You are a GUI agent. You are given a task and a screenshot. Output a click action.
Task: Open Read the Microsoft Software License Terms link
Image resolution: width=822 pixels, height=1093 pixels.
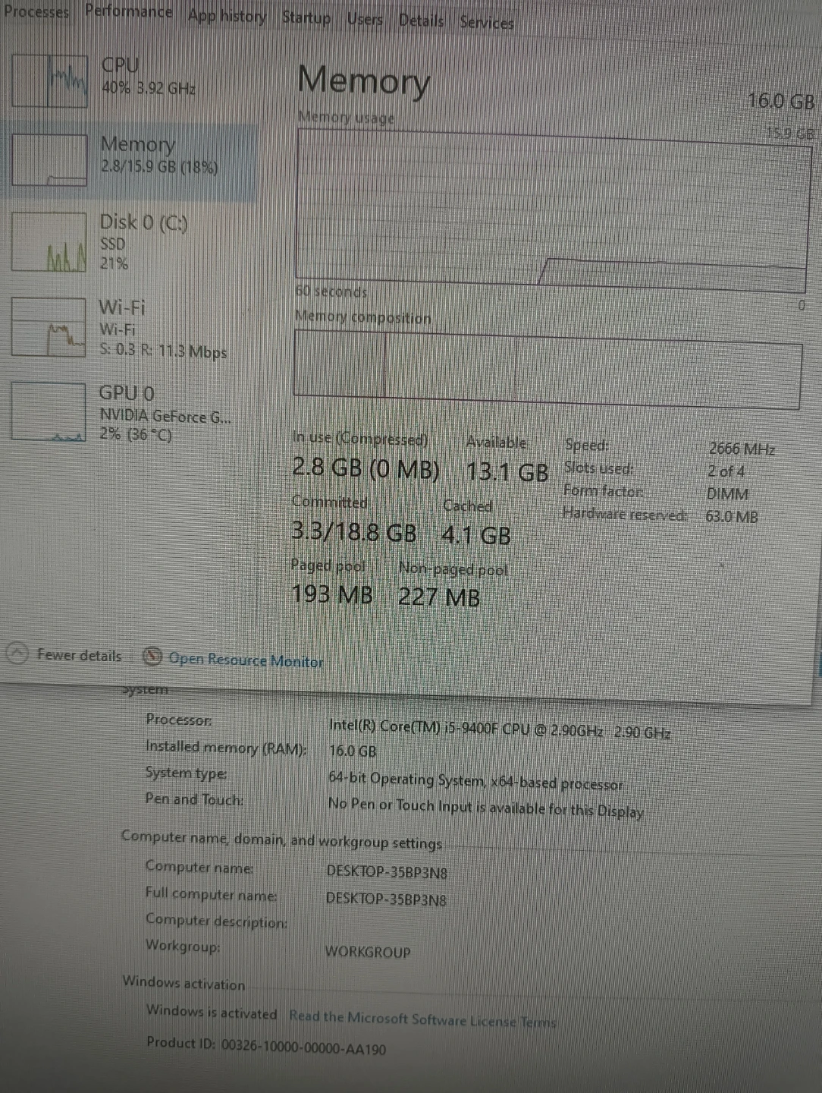coord(422,1019)
